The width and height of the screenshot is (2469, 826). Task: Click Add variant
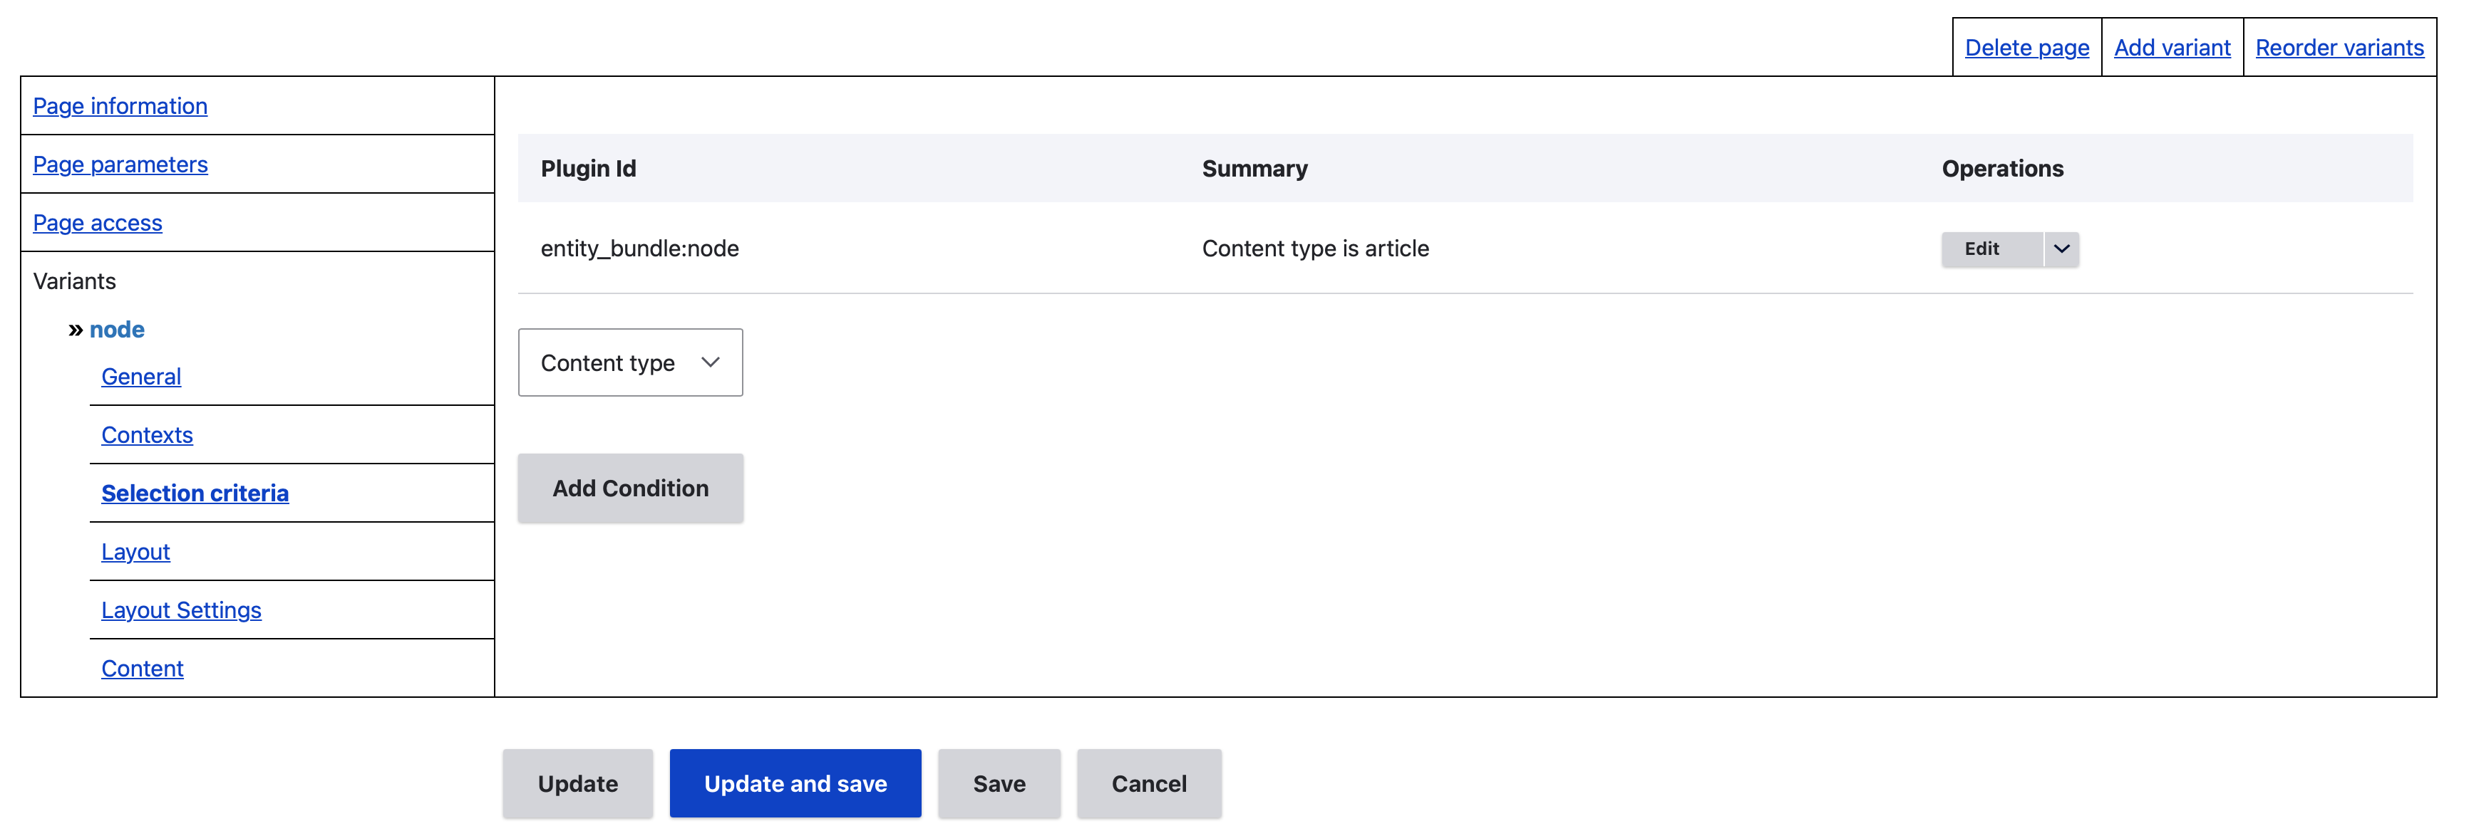[x=2172, y=46]
